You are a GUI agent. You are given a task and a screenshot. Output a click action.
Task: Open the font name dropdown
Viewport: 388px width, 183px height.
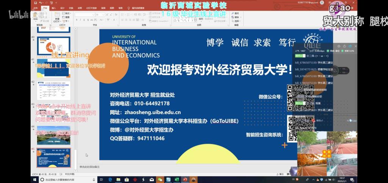point(94,15)
